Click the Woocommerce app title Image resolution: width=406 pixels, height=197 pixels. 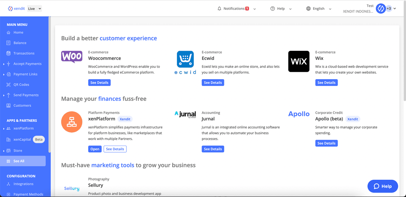pyautogui.click(x=105, y=58)
